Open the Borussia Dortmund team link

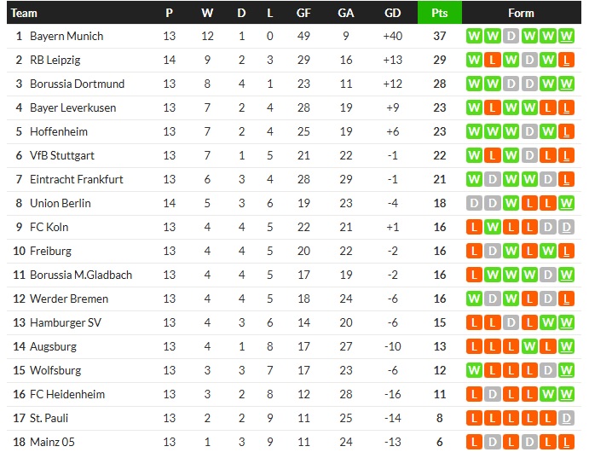pyautogui.click(x=77, y=84)
